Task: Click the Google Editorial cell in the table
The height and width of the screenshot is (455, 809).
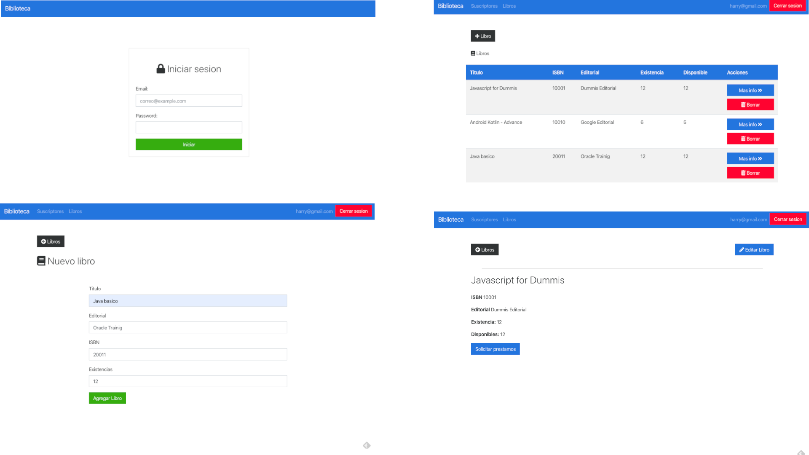Action: click(x=597, y=122)
